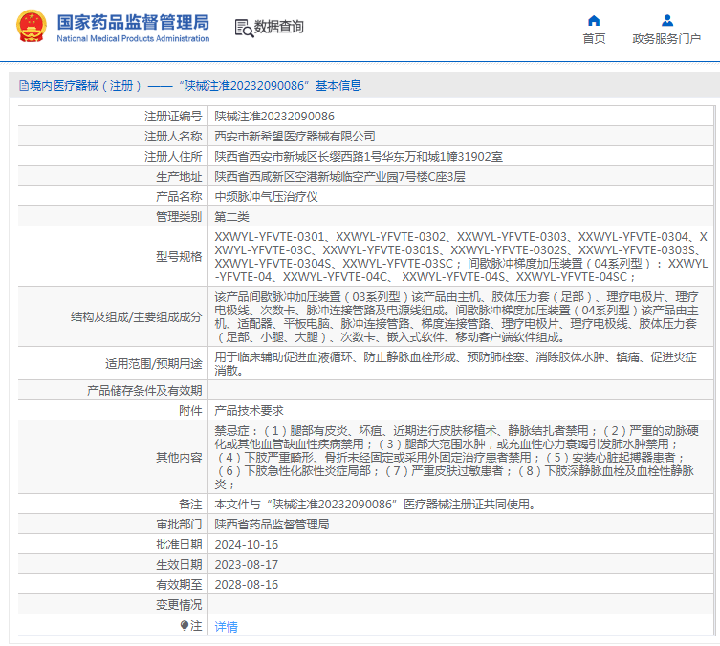Image resolution: width=720 pixels, height=646 pixels.
Task: Click the 禁忌症 contraindications text
Action: point(456,458)
